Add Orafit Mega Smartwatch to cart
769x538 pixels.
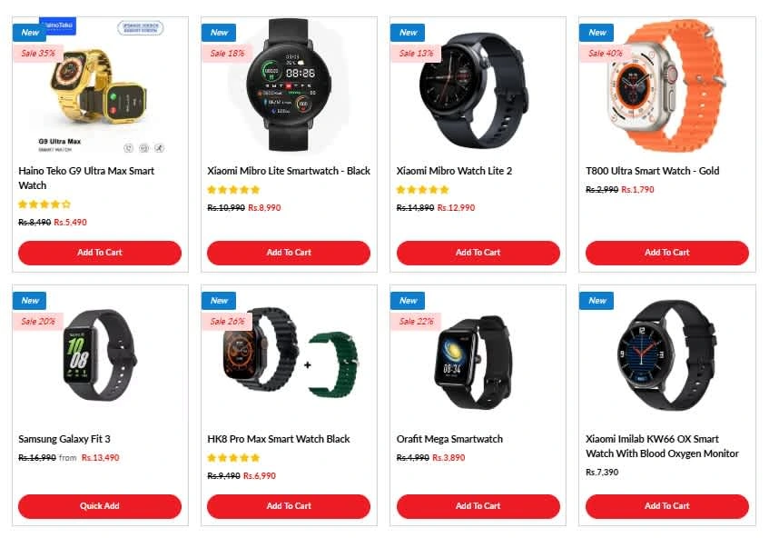point(478,506)
